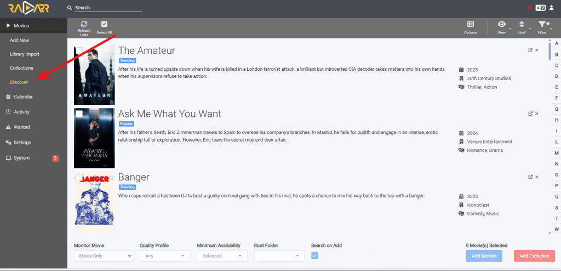Viewport: 561px width, 271px height.
Task: Open Settings in the sidebar
Action: (x=22, y=142)
